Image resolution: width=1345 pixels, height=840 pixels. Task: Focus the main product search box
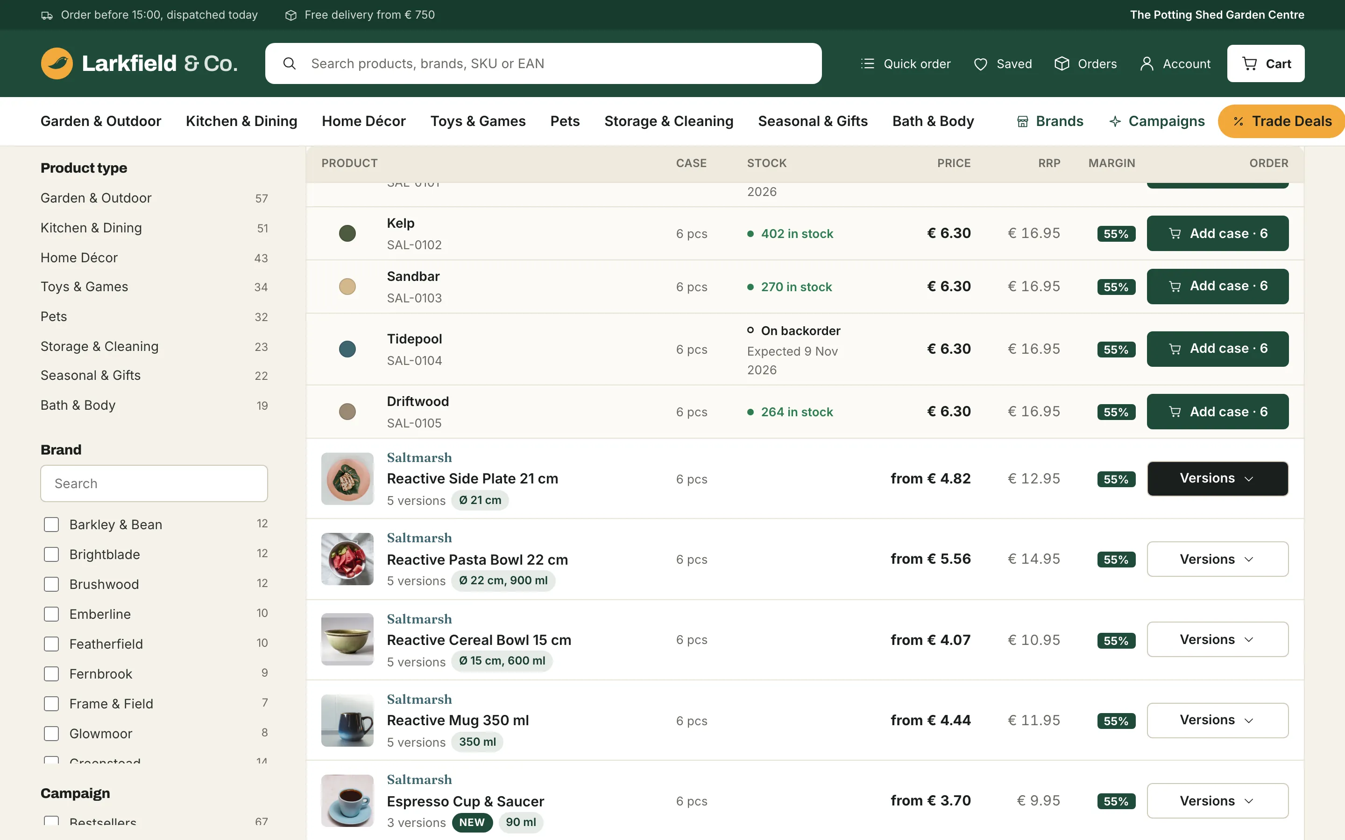click(x=543, y=63)
